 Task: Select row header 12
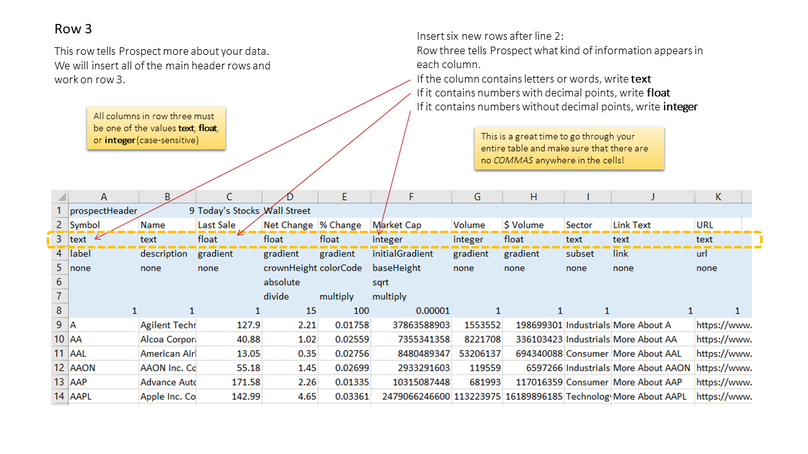[60, 368]
